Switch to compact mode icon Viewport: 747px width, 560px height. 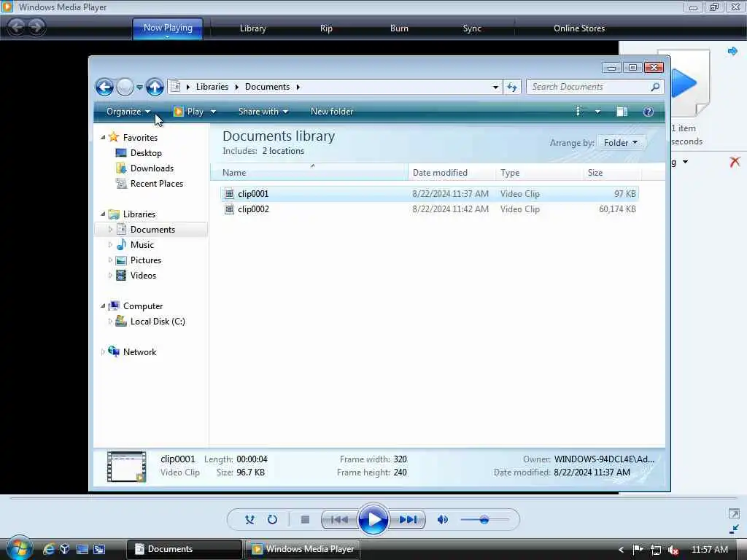[734, 529]
